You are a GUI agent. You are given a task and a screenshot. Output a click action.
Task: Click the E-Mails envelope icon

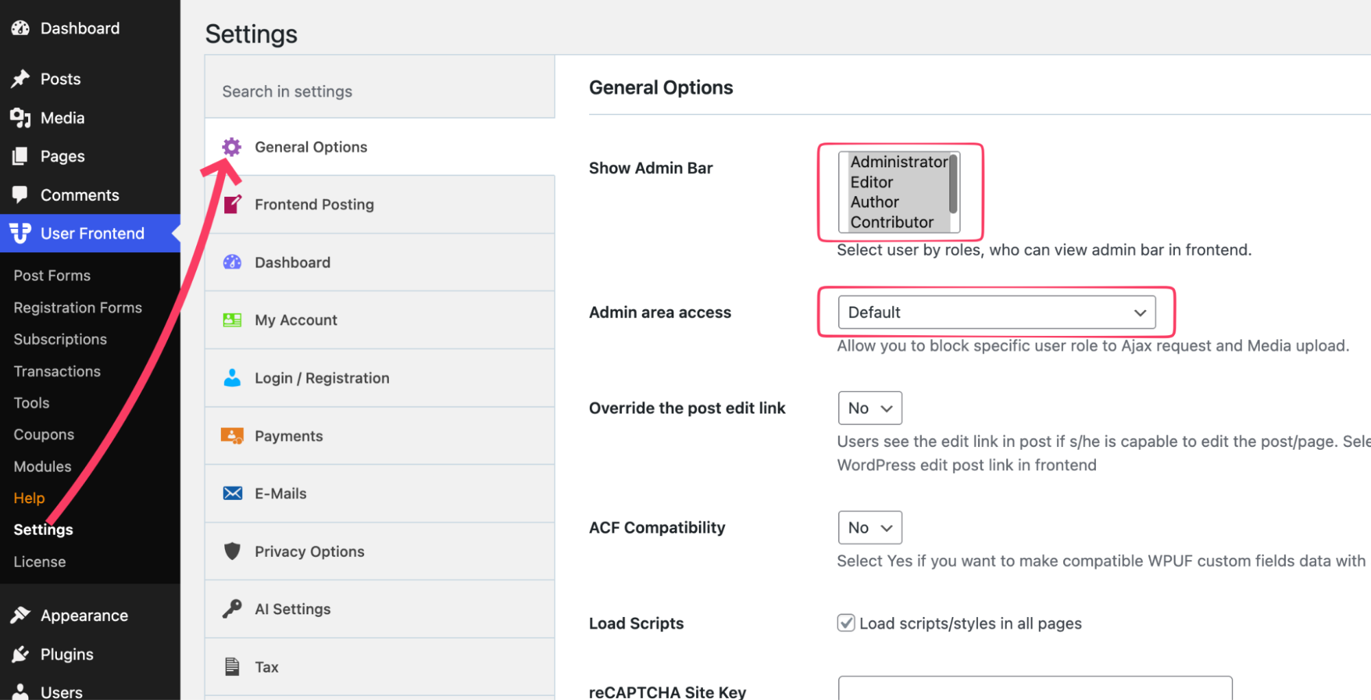(233, 494)
